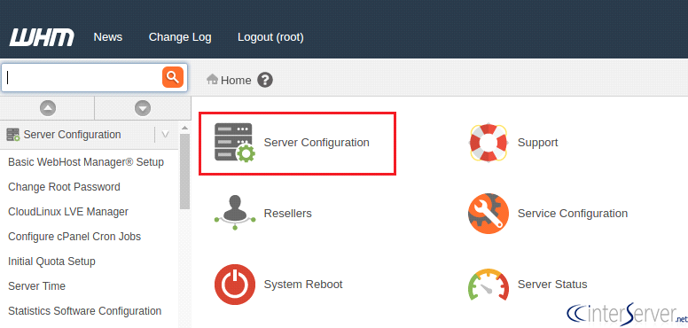Click the sidebar scrollbar up arrow
The width and height of the screenshot is (688, 328).
point(184,128)
